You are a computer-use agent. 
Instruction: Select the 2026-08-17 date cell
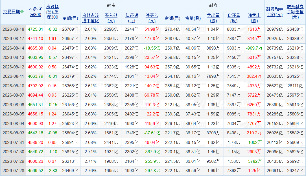click(x=13, y=39)
